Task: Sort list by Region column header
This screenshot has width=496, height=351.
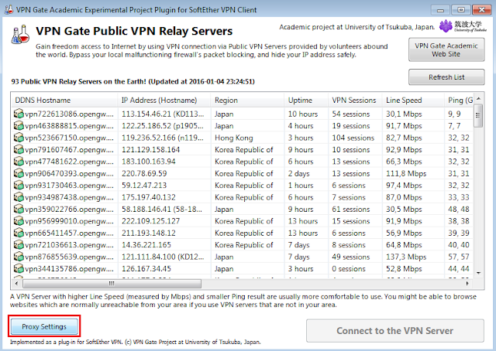Action: point(247,100)
